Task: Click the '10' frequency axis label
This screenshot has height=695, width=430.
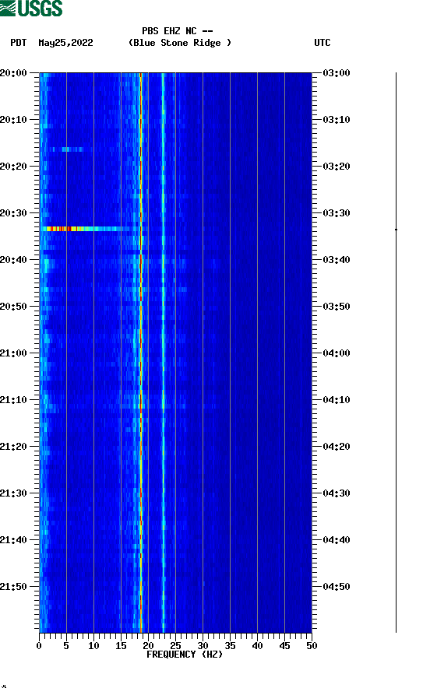Action: (x=93, y=646)
